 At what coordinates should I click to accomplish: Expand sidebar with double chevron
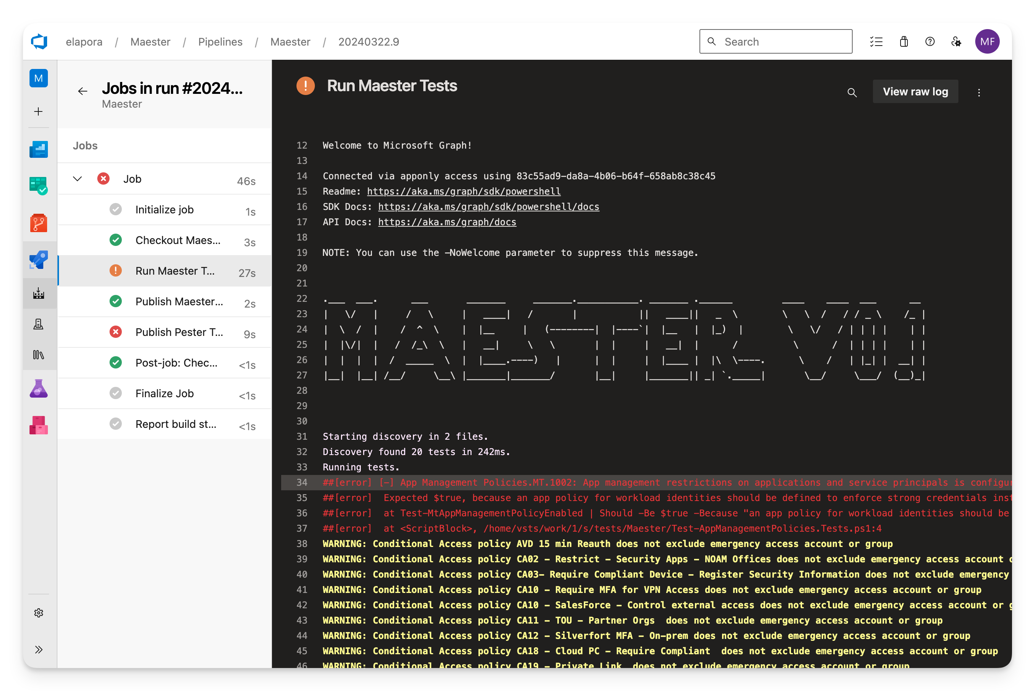(x=39, y=650)
